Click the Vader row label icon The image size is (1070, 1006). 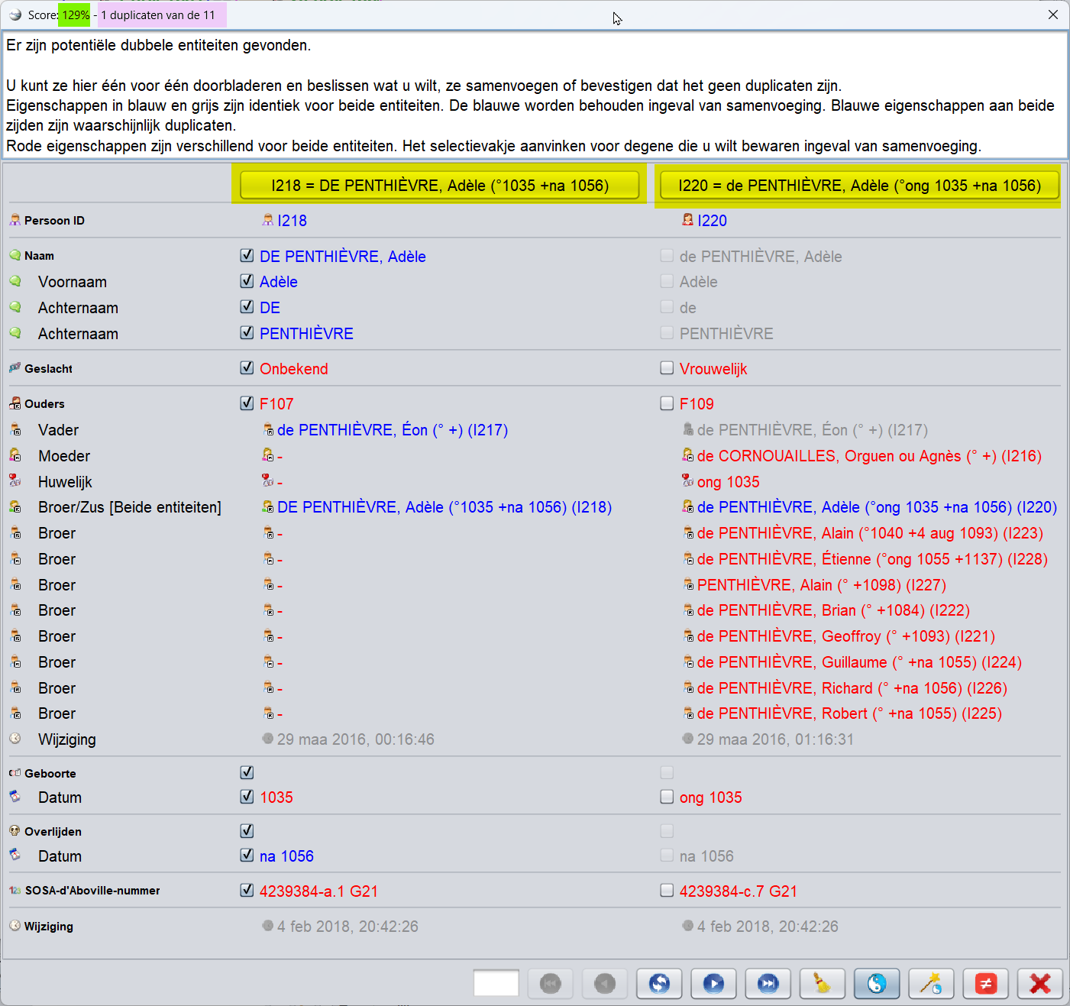[15, 429]
